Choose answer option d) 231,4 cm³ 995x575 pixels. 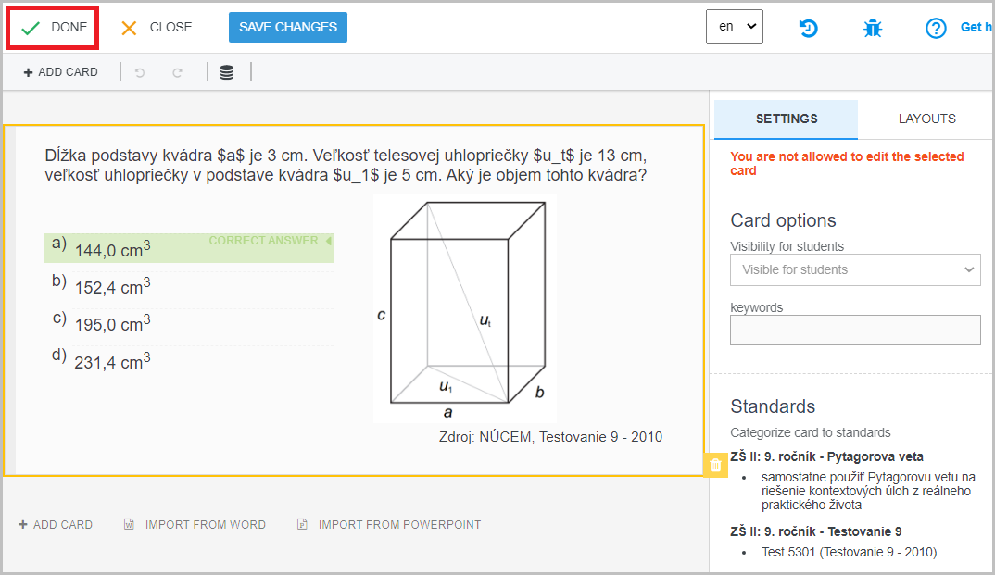[113, 360]
